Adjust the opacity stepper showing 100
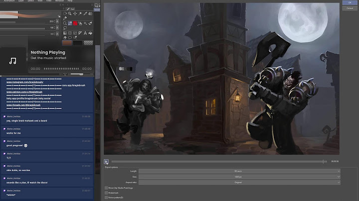 pos(54,28)
